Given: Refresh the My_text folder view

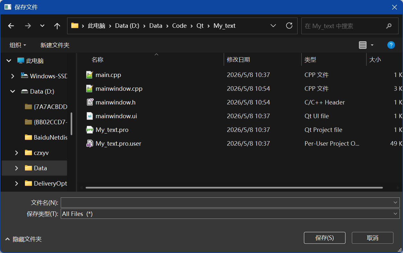Looking at the screenshot, I should 289,26.
